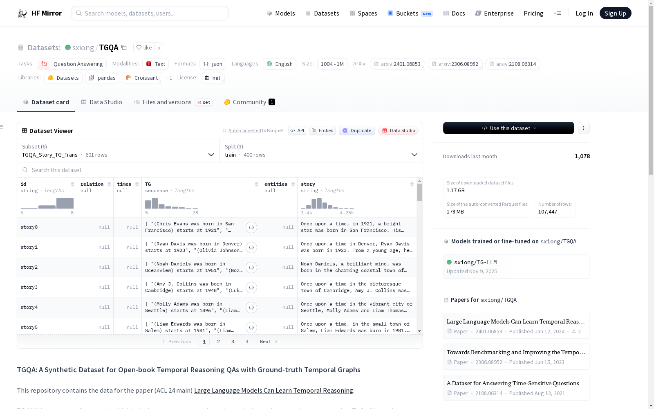
Task: Open Docs in the top navigation
Action: (454, 13)
